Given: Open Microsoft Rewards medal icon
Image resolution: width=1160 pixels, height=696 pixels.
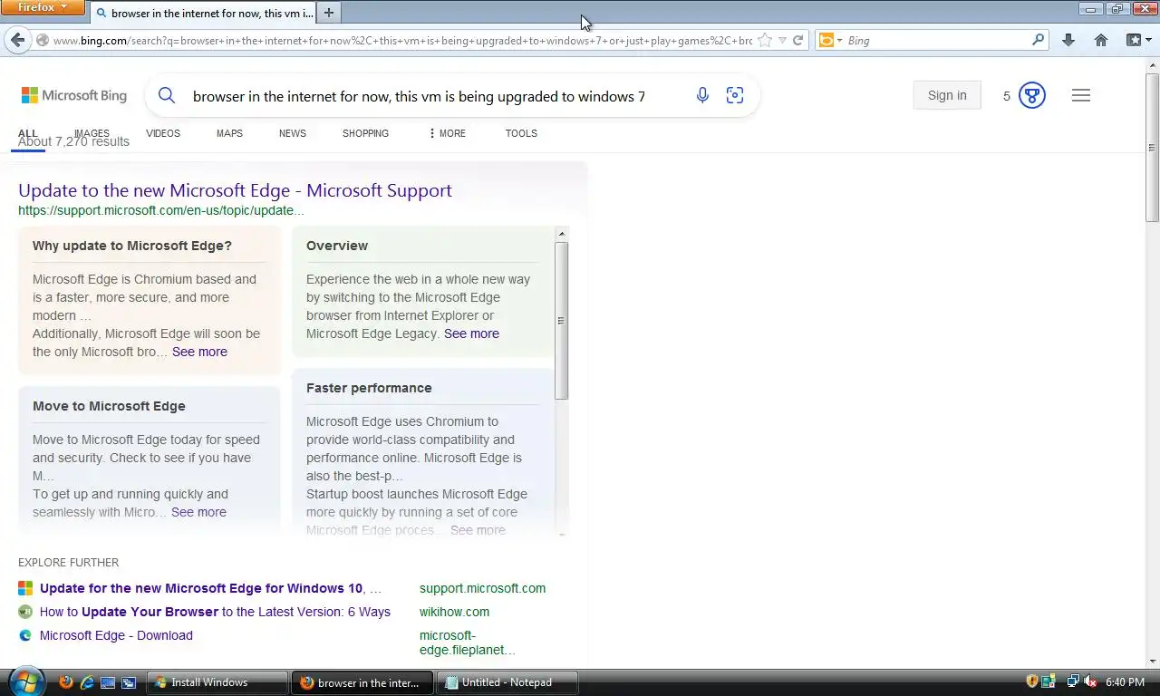Looking at the screenshot, I should coord(1032,95).
